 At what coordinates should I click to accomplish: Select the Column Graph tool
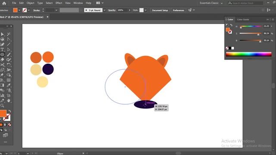pos(2,96)
